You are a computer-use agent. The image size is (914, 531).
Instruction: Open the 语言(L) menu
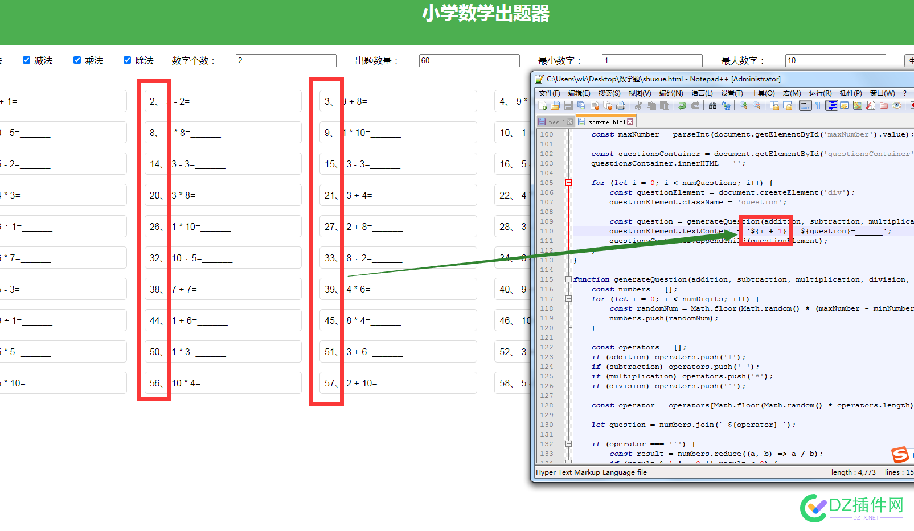click(702, 93)
